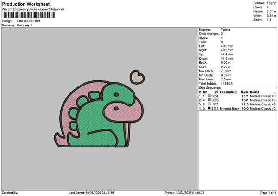
Task: Pick the black 5116 Emerald Black swatch
Action: (x=210, y=109)
